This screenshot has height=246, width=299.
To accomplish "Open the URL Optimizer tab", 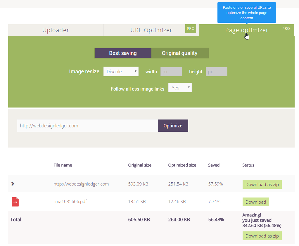I will [151, 30].
